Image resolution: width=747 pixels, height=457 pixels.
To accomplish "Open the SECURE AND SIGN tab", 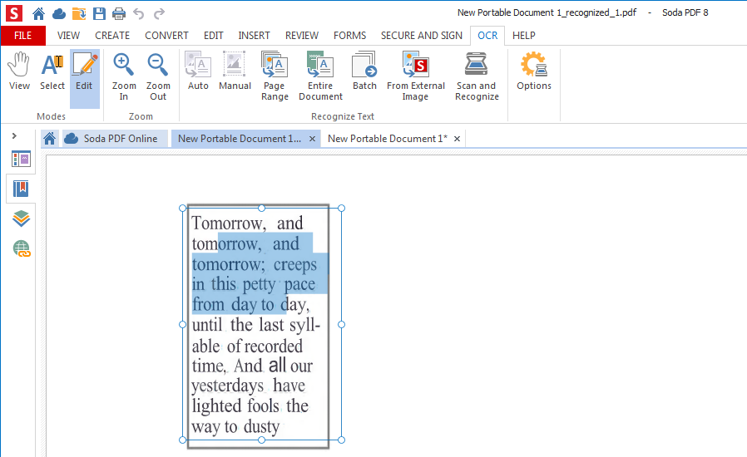I will [422, 36].
